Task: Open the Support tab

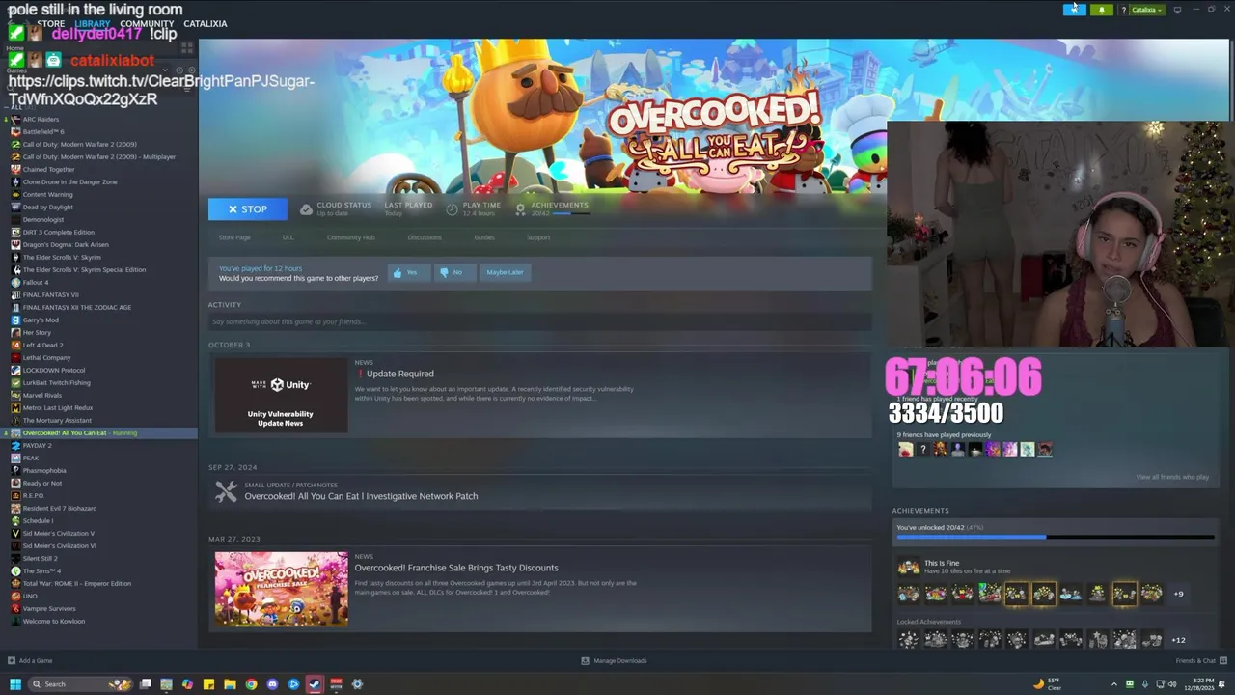Action: pyautogui.click(x=538, y=237)
